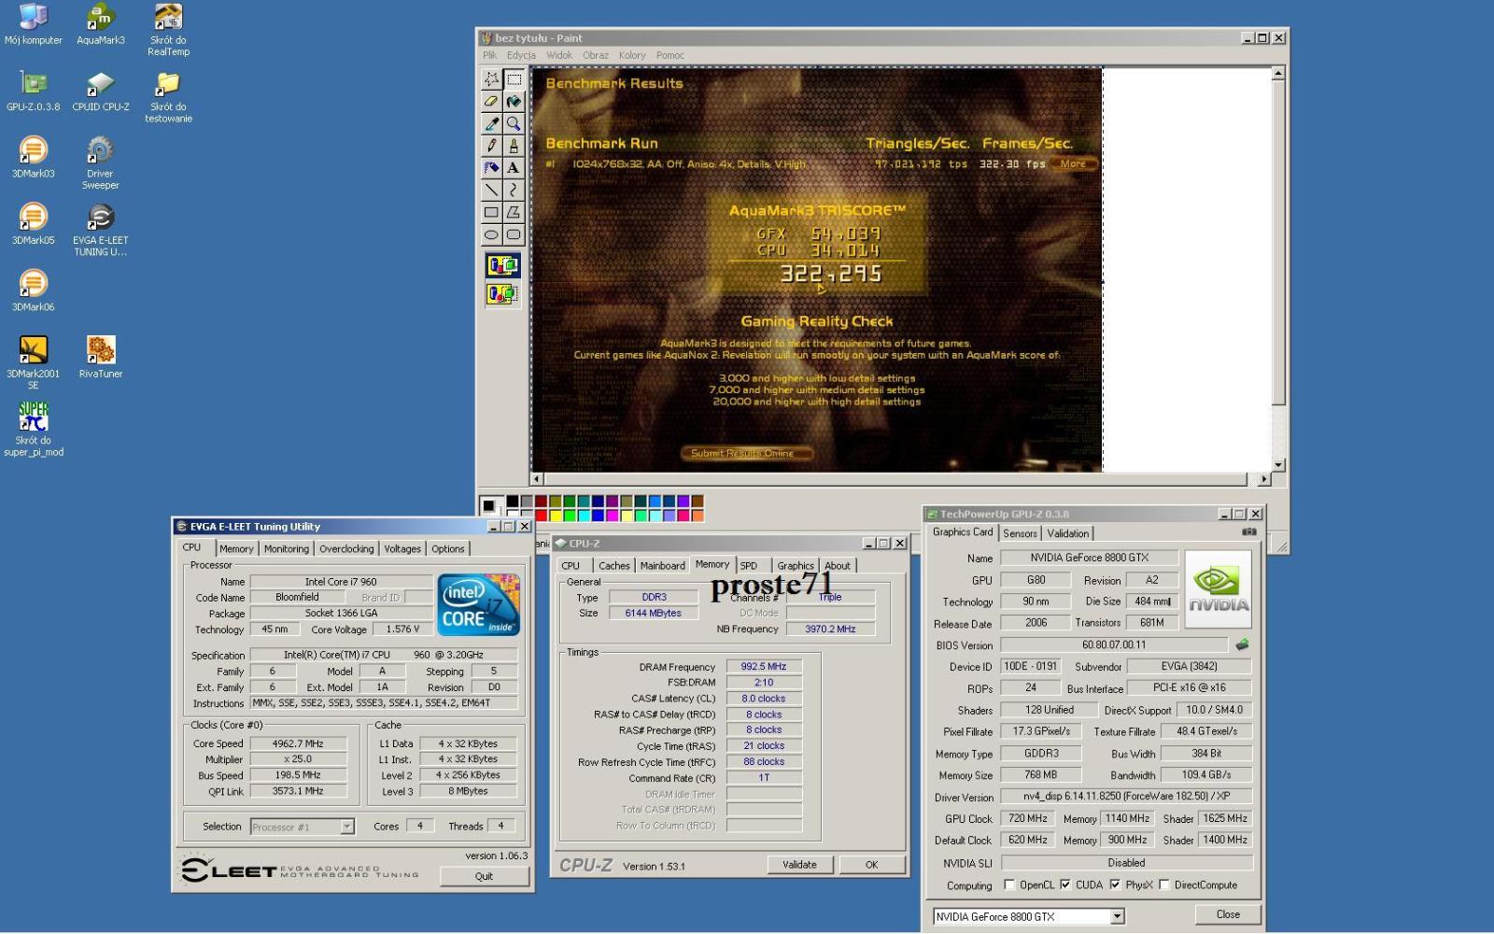The width and height of the screenshot is (1494, 934).
Task: Open GPU-Z.0.3.8 desktop icon
Action: [33, 92]
